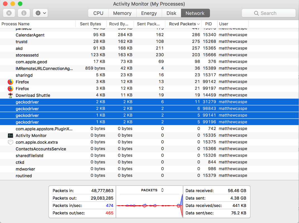Show the Disk tab

171,13
